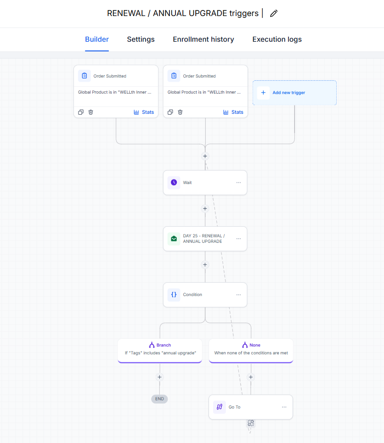Delete the first Order Submitted trigger
Screen dimensions: 384x443
[91, 112]
